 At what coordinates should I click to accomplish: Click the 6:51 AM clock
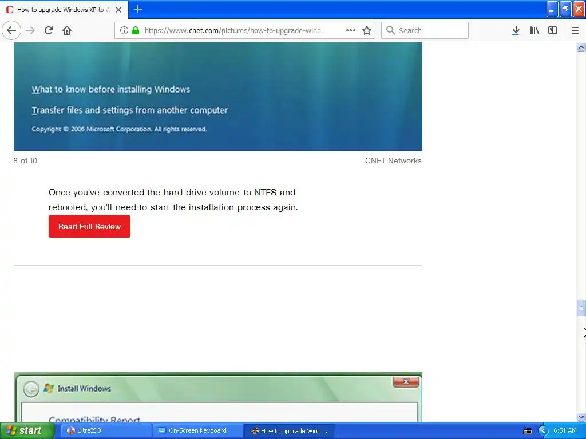point(565,430)
